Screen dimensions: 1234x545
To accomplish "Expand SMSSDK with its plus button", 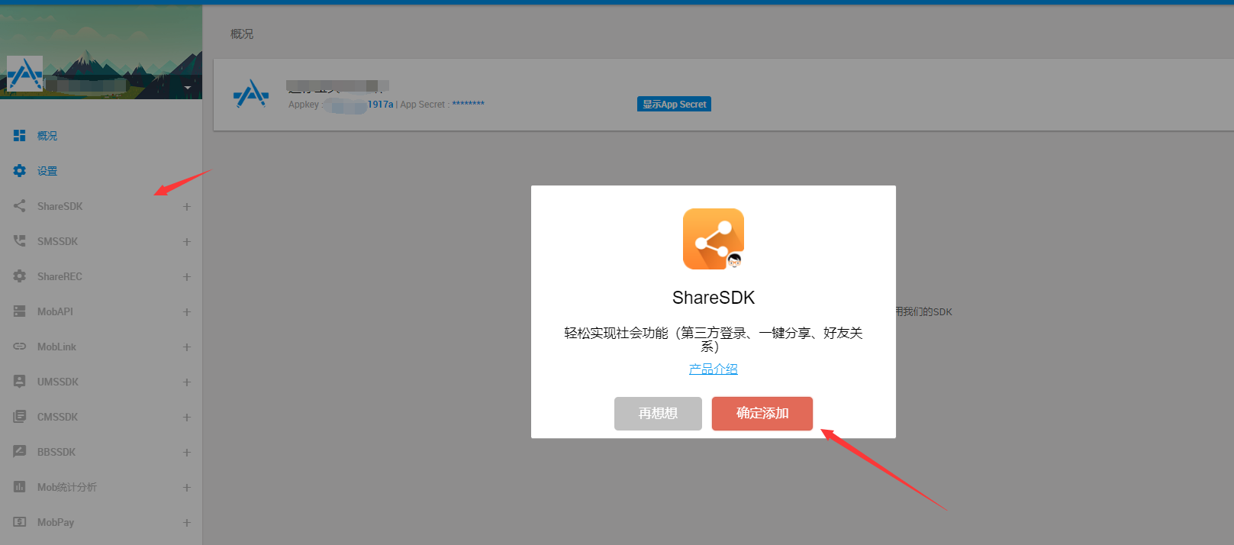I will [x=186, y=242].
